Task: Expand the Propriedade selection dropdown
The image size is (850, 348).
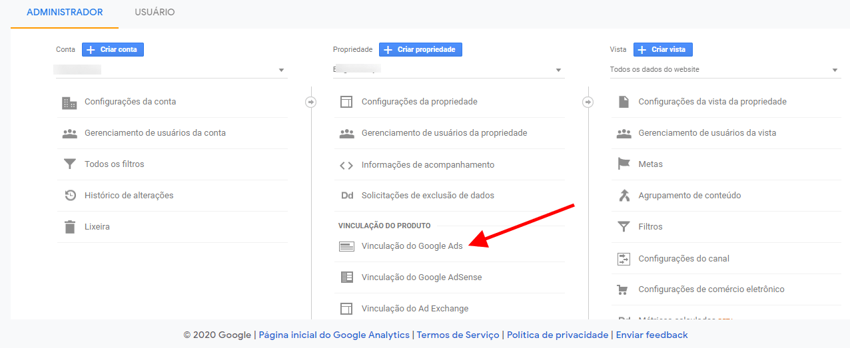Action: [448, 70]
